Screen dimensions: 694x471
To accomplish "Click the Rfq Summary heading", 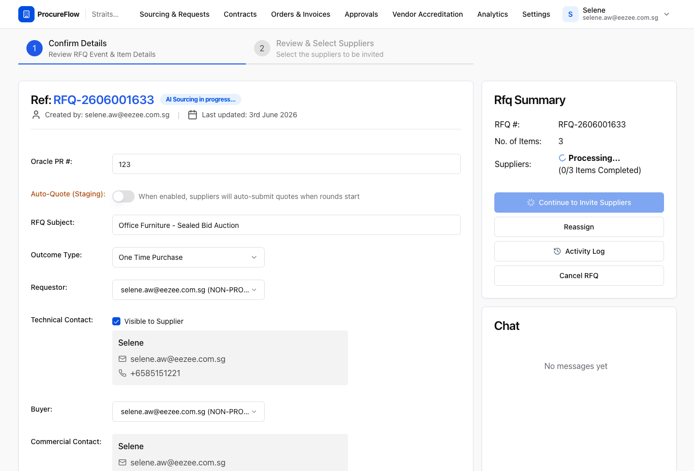I will click(x=529, y=100).
